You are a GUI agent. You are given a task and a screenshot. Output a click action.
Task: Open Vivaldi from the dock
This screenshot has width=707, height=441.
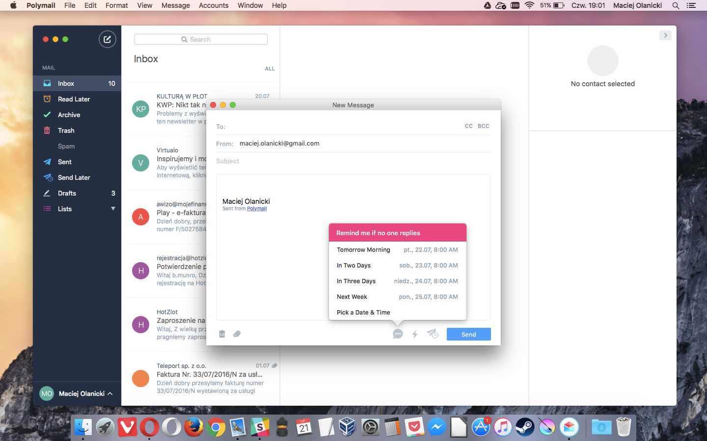tap(127, 427)
